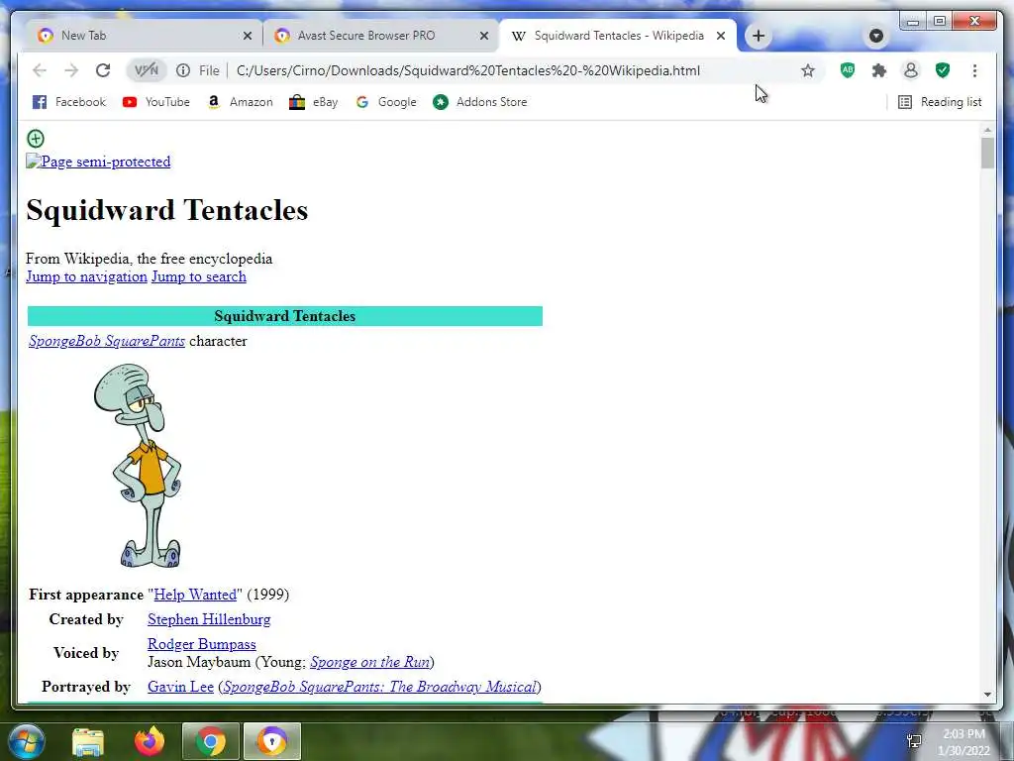The image size is (1014, 761).
Task: Open the Extensions puzzle piece menu
Action: pos(879,70)
